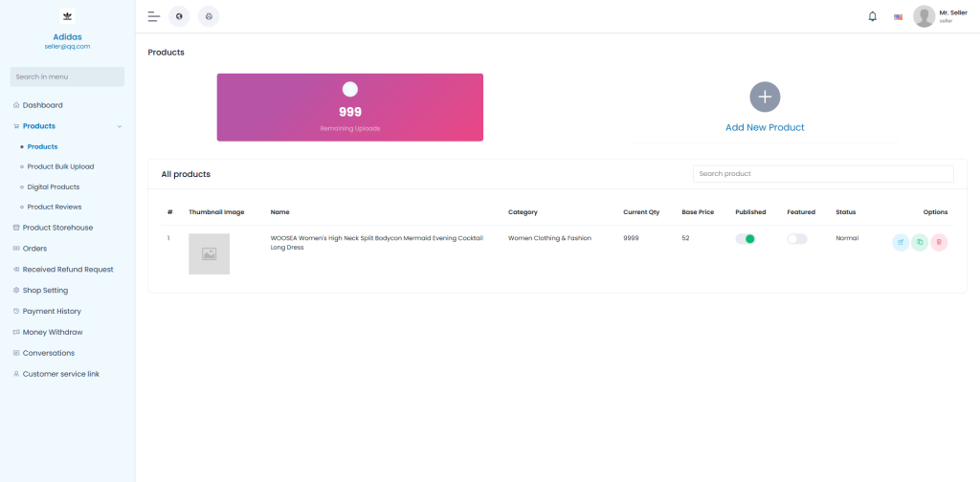The width and height of the screenshot is (980, 482).
Task: Open Product Storehouse
Action: point(57,228)
